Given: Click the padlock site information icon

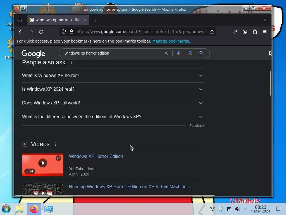Looking at the screenshot, I should 71,32.
